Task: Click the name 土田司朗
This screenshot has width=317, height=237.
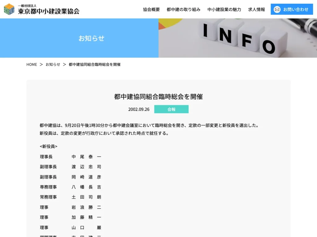Action: pyautogui.click(x=86, y=197)
